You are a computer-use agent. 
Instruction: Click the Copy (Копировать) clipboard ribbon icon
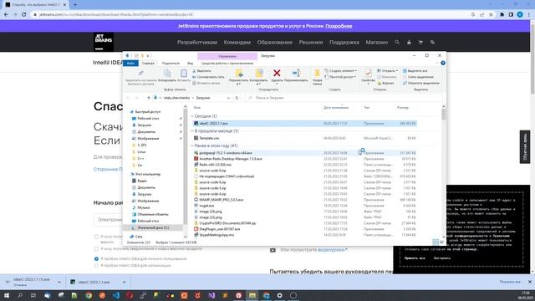[x=167, y=73]
